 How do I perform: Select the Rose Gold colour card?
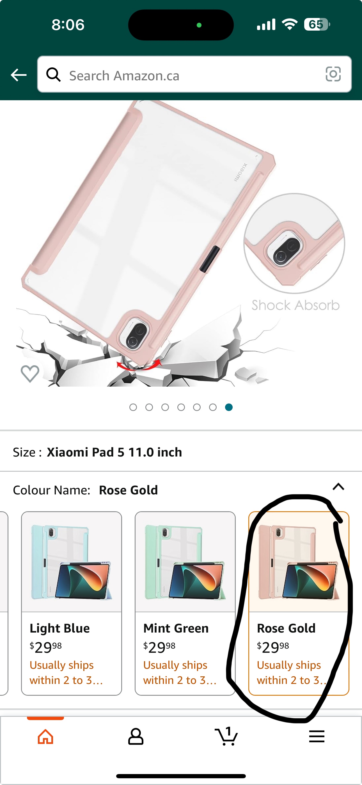tap(299, 603)
